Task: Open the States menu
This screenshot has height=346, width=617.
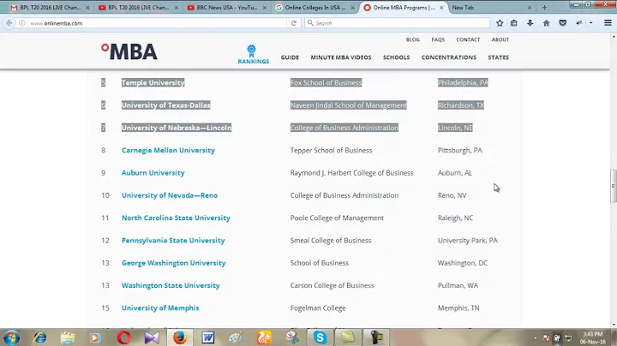Action: [499, 57]
